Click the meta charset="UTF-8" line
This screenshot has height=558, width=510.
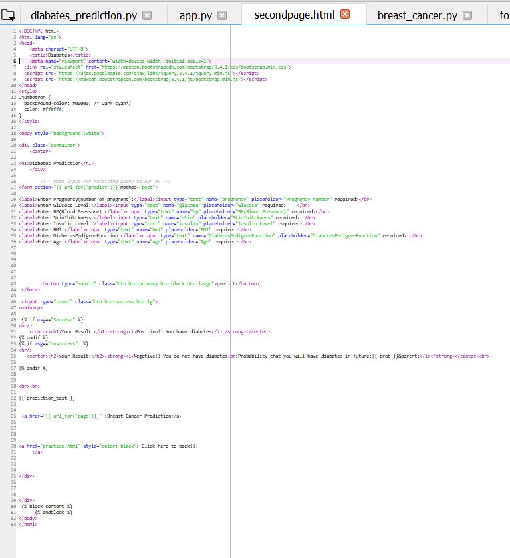pyautogui.click(x=59, y=49)
